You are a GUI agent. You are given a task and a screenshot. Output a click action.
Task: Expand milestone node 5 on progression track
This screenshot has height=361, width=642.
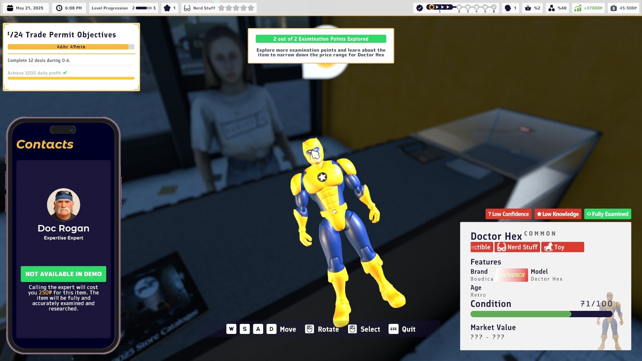click(485, 7)
